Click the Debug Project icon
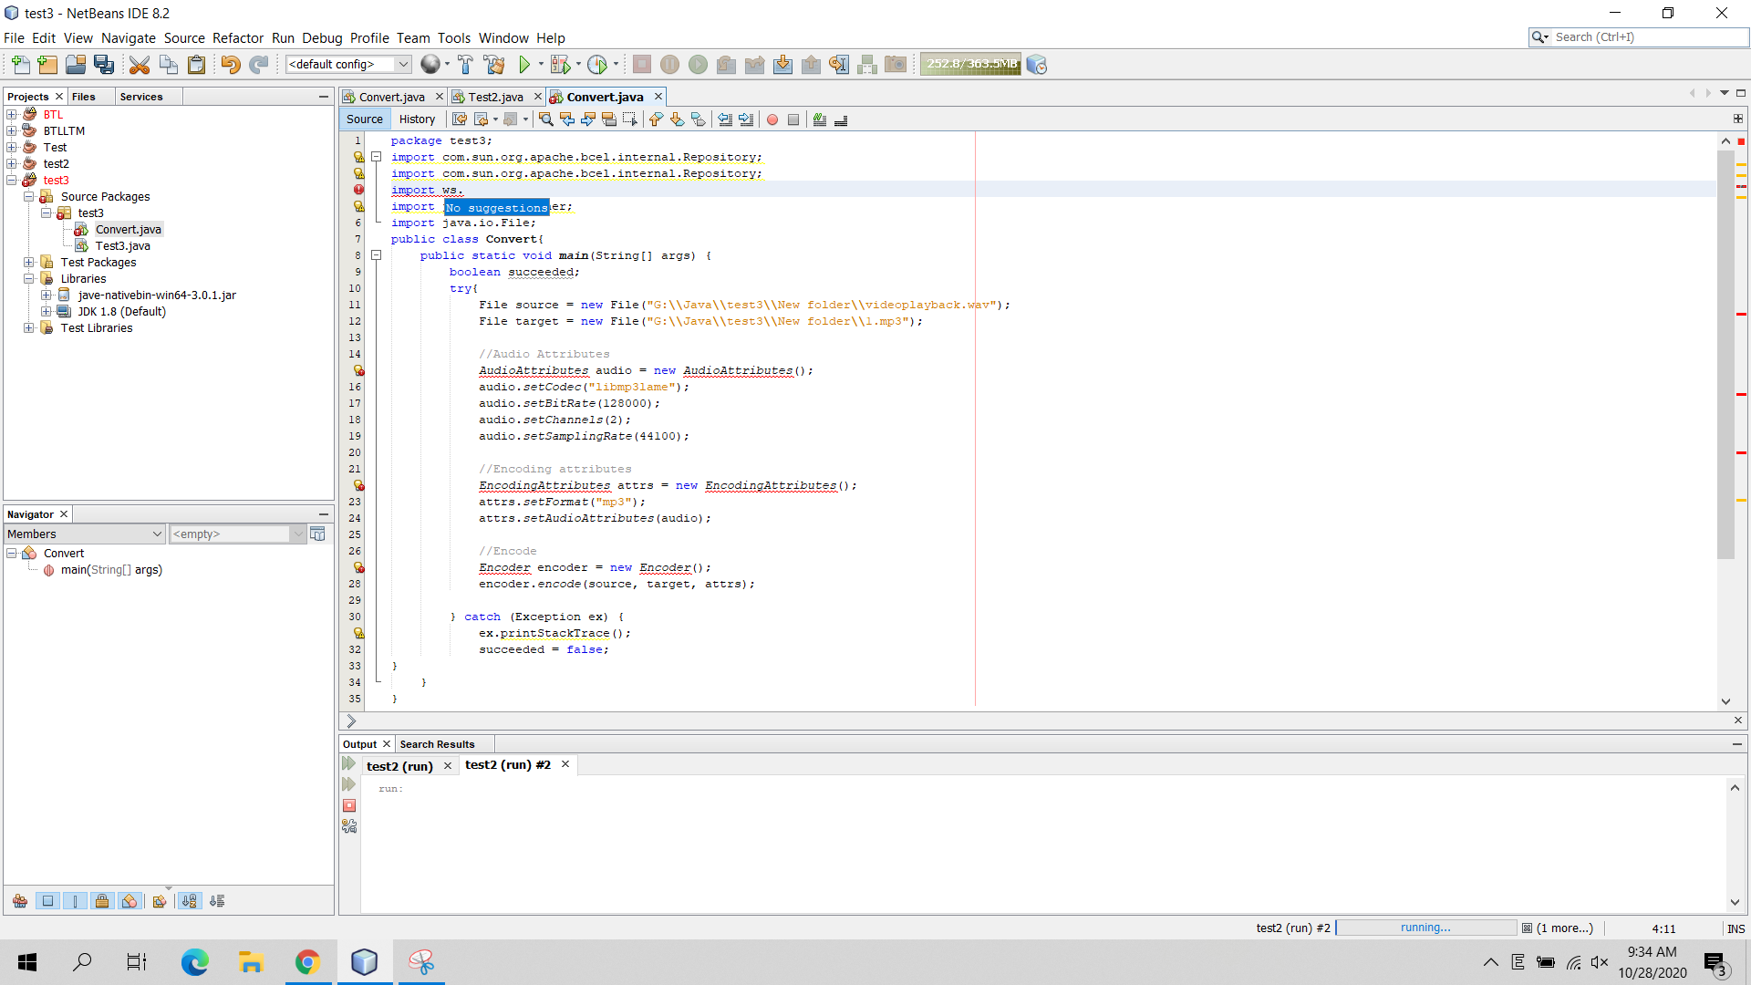 tap(561, 64)
